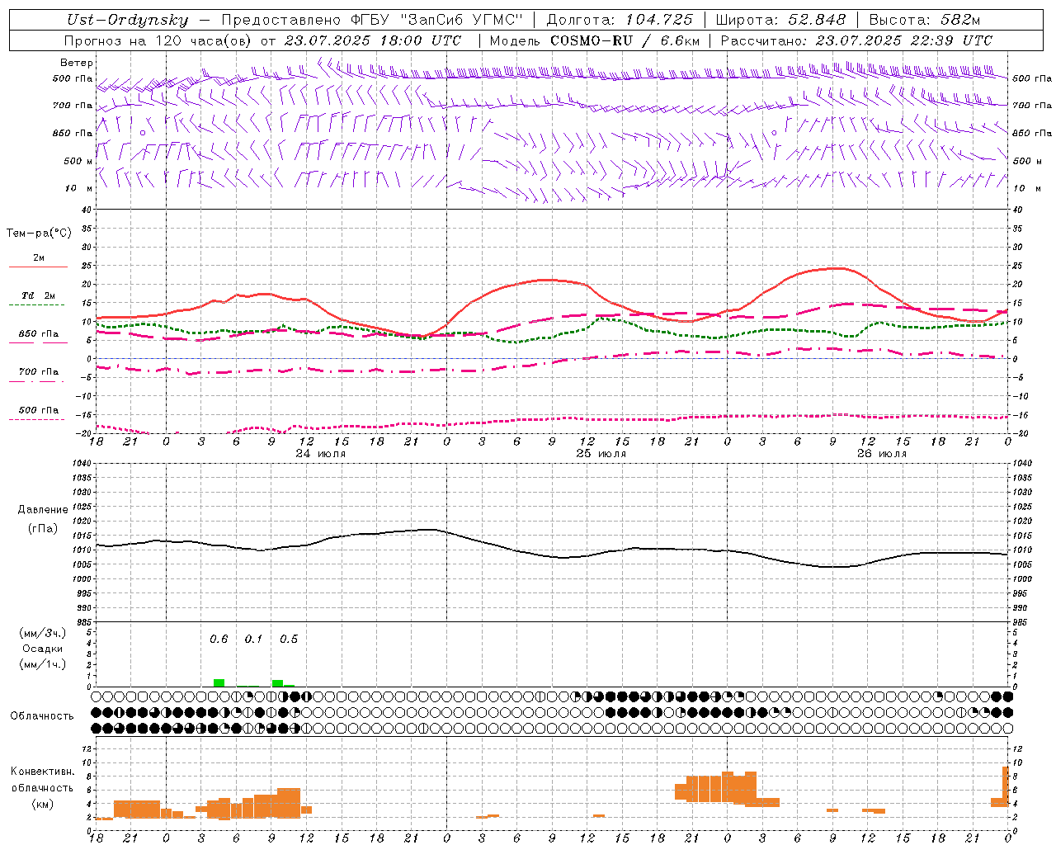Click the (мм/3ч.) unit label
The height and width of the screenshot is (845, 1056).
click(x=42, y=633)
